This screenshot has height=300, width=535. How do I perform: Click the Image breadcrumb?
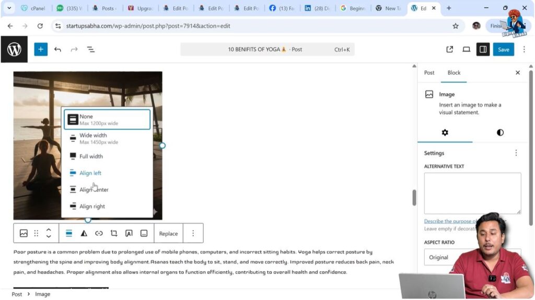[43, 294]
